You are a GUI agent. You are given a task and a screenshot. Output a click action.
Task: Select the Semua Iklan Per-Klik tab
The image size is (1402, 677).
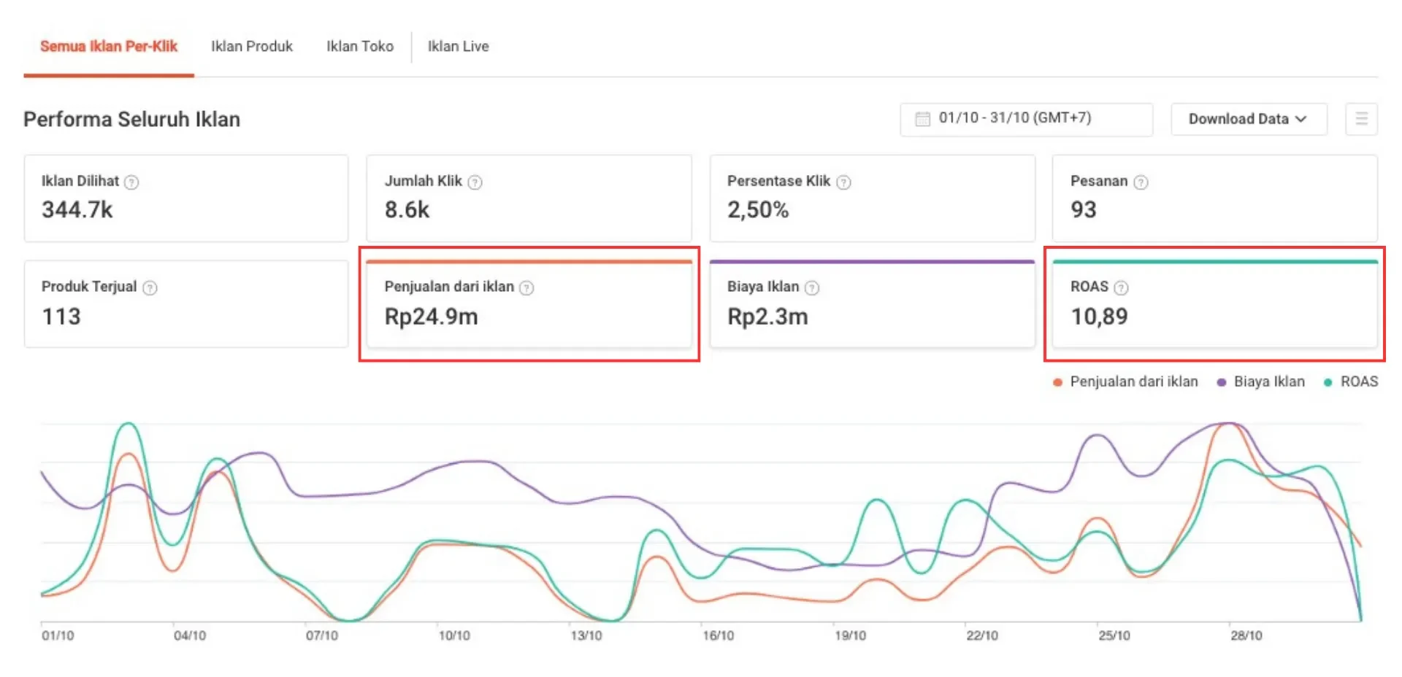point(109,47)
